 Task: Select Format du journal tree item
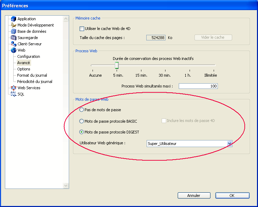(x=32, y=75)
